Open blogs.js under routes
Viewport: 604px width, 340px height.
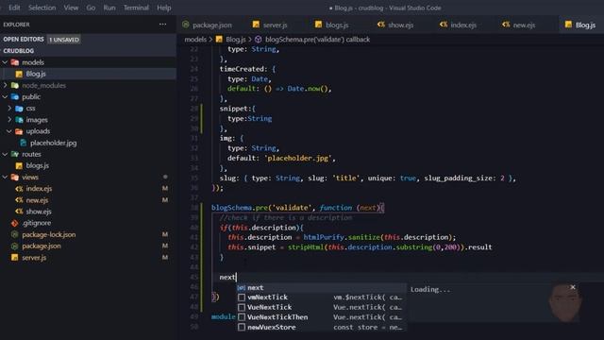pyautogui.click(x=38, y=166)
